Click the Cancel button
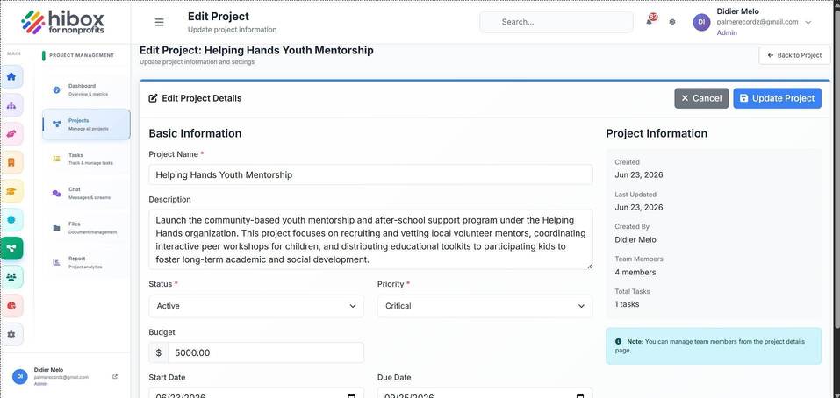The image size is (840, 398). (x=701, y=98)
